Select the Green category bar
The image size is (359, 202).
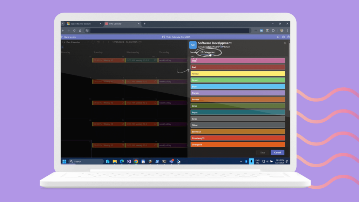click(x=238, y=80)
